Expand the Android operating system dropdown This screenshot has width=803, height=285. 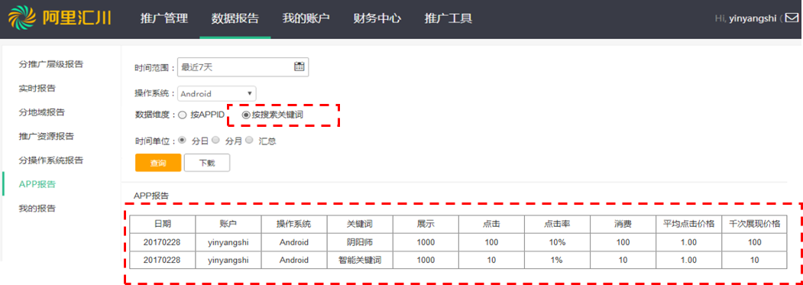tap(217, 94)
